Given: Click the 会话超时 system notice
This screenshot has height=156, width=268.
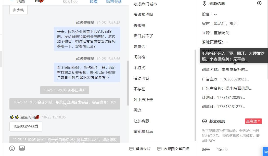Looking at the screenshot, I should tap(65, 104).
